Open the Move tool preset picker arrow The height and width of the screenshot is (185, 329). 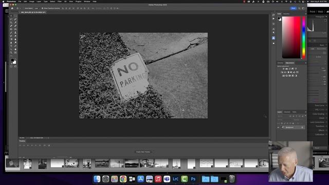[x=20, y=8]
